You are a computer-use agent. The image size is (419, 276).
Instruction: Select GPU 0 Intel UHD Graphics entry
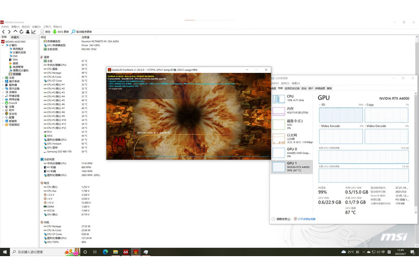292,151
